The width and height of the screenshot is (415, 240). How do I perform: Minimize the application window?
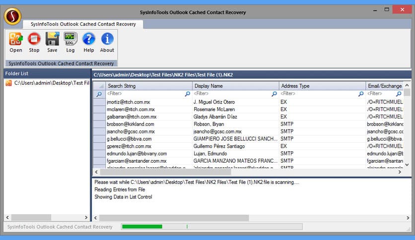point(375,10)
